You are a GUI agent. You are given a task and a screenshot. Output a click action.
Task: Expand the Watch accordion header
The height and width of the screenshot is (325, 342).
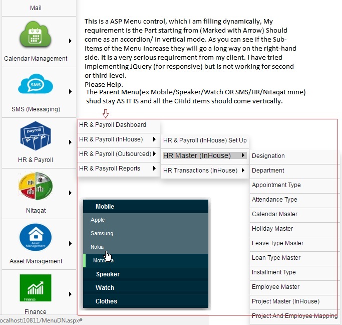146,288
